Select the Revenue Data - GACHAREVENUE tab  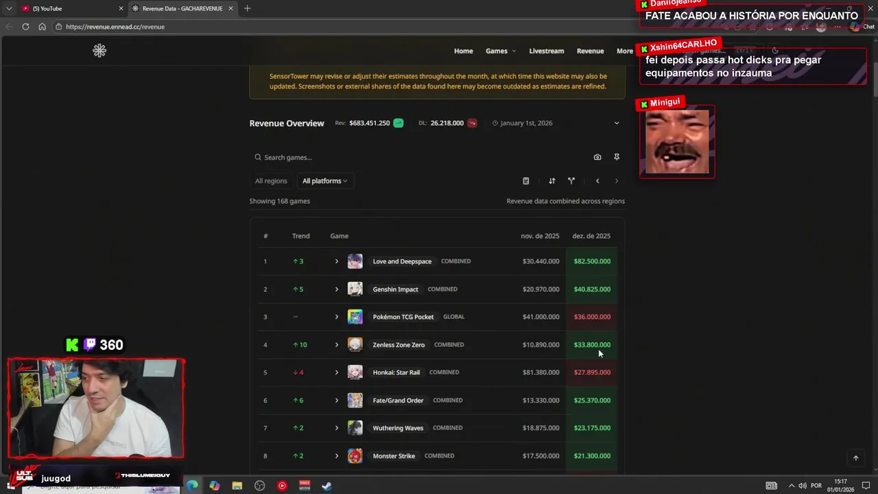point(182,8)
